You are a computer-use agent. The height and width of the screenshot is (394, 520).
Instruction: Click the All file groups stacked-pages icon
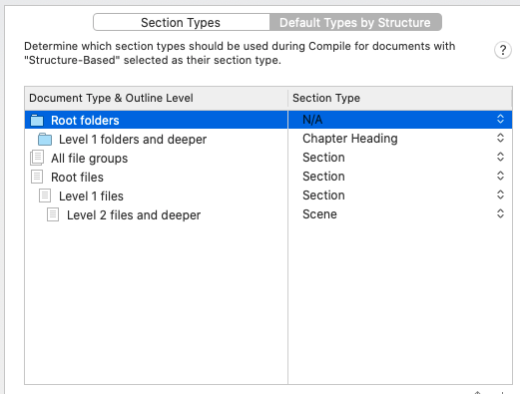37,158
